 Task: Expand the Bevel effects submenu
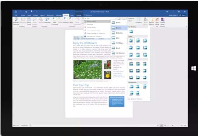click(x=119, y=48)
